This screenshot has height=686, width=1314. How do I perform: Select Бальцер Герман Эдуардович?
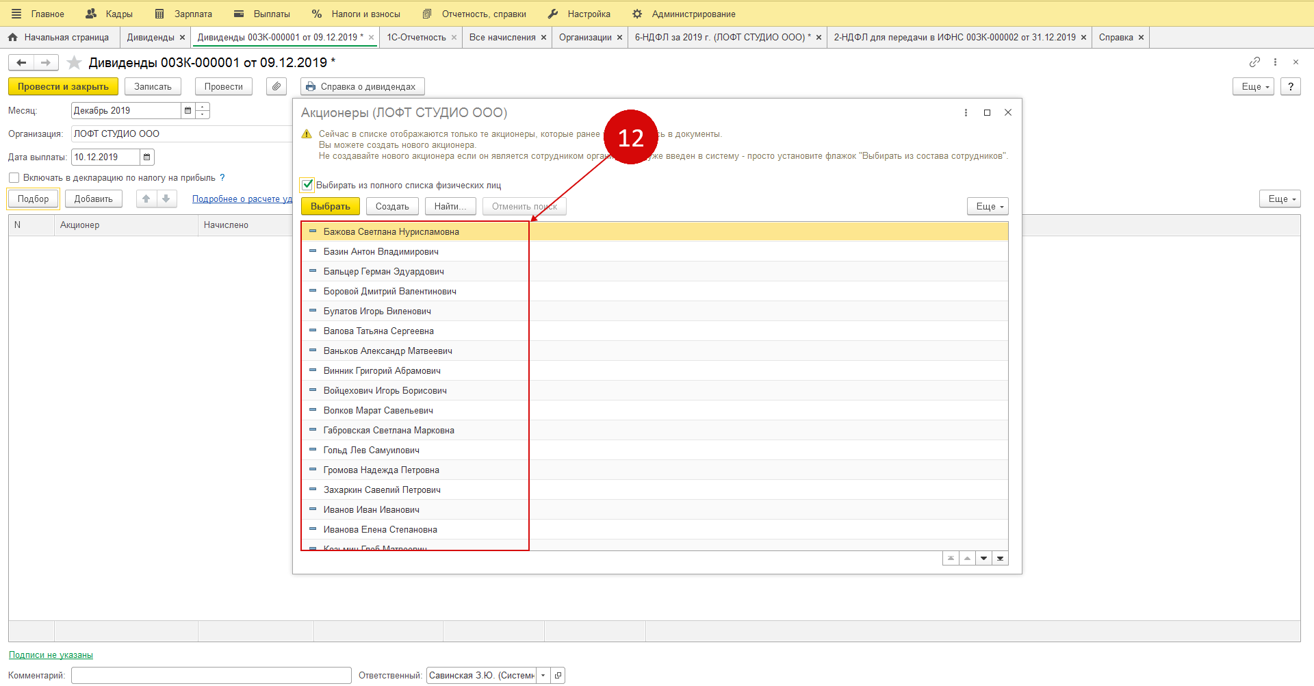point(654,271)
